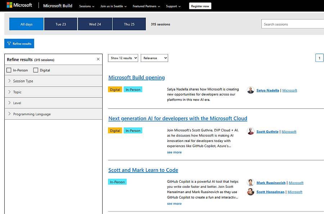Image resolution: width=324 pixels, height=214 pixels.
Task: Click Scott Hanselman's profile photo
Action: pyautogui.click(x=251, y=192)
